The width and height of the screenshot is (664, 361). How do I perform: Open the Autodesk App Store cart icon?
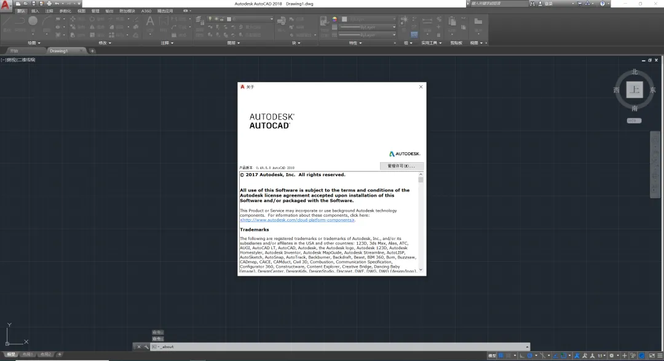pyautogui.click(x=580, y=4)
